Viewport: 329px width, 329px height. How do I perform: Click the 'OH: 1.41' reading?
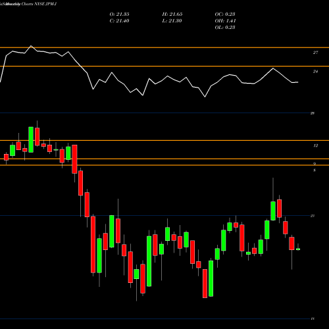click(x=225, y=21)
